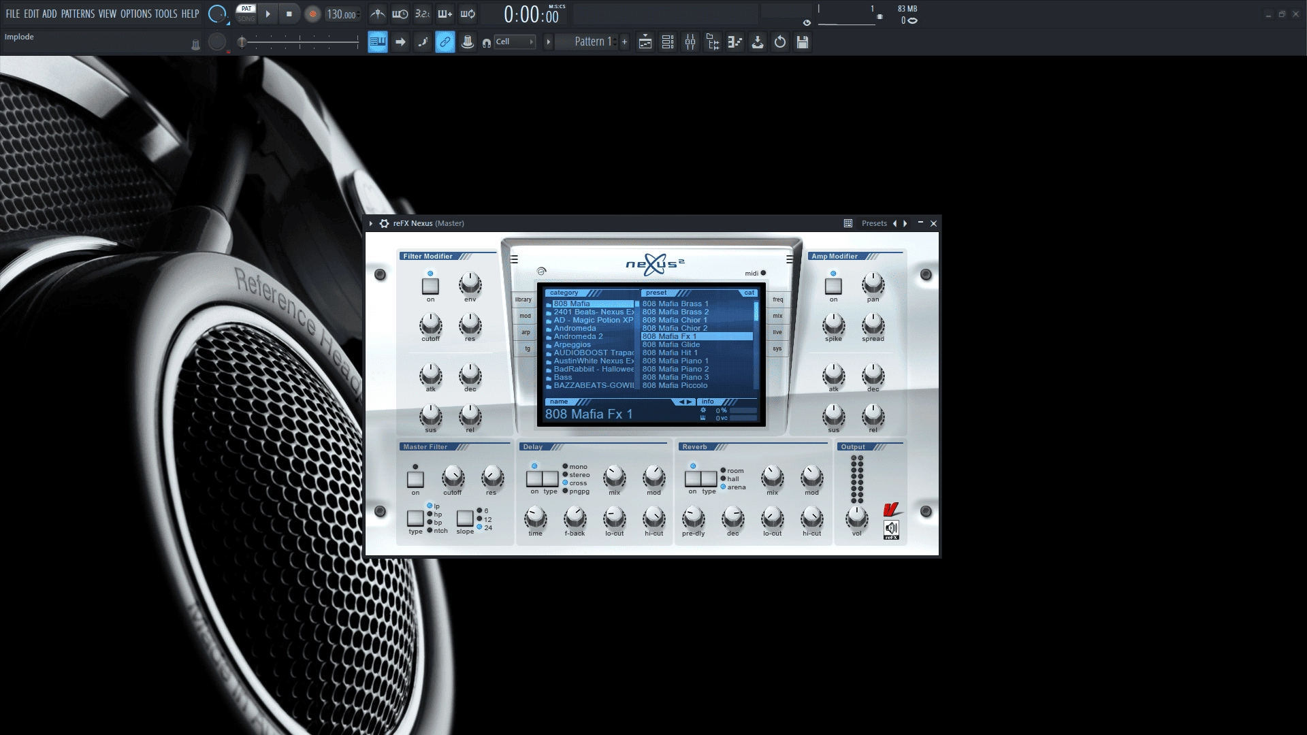Screen dimensions: 1307x735
Task: Toggle the metronome icon
Action: click(x=378, y=14)
